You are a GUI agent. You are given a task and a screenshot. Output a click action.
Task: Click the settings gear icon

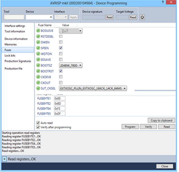142,17
